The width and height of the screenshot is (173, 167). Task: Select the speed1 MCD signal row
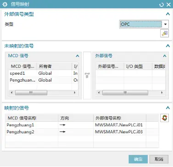43,73
